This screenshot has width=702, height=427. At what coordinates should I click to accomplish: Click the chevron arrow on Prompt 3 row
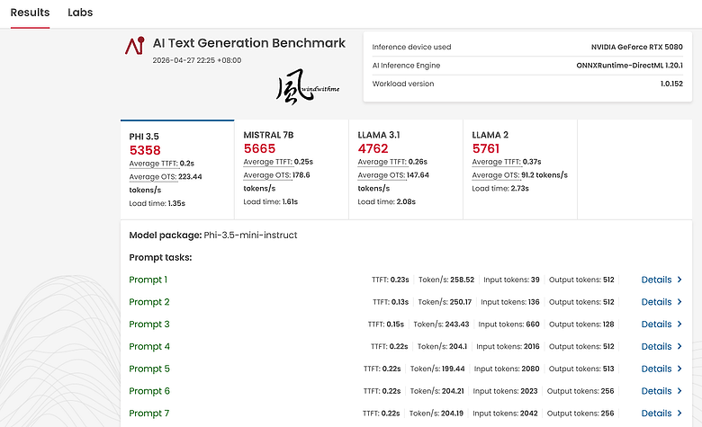[x=679, y=325]
